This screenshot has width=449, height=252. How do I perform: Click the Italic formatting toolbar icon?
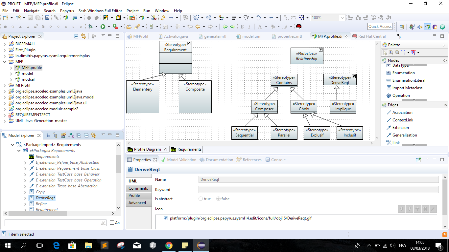pos(249,27)
